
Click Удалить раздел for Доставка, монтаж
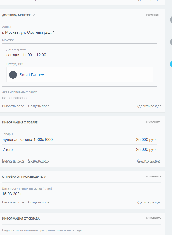pos(149,106)
